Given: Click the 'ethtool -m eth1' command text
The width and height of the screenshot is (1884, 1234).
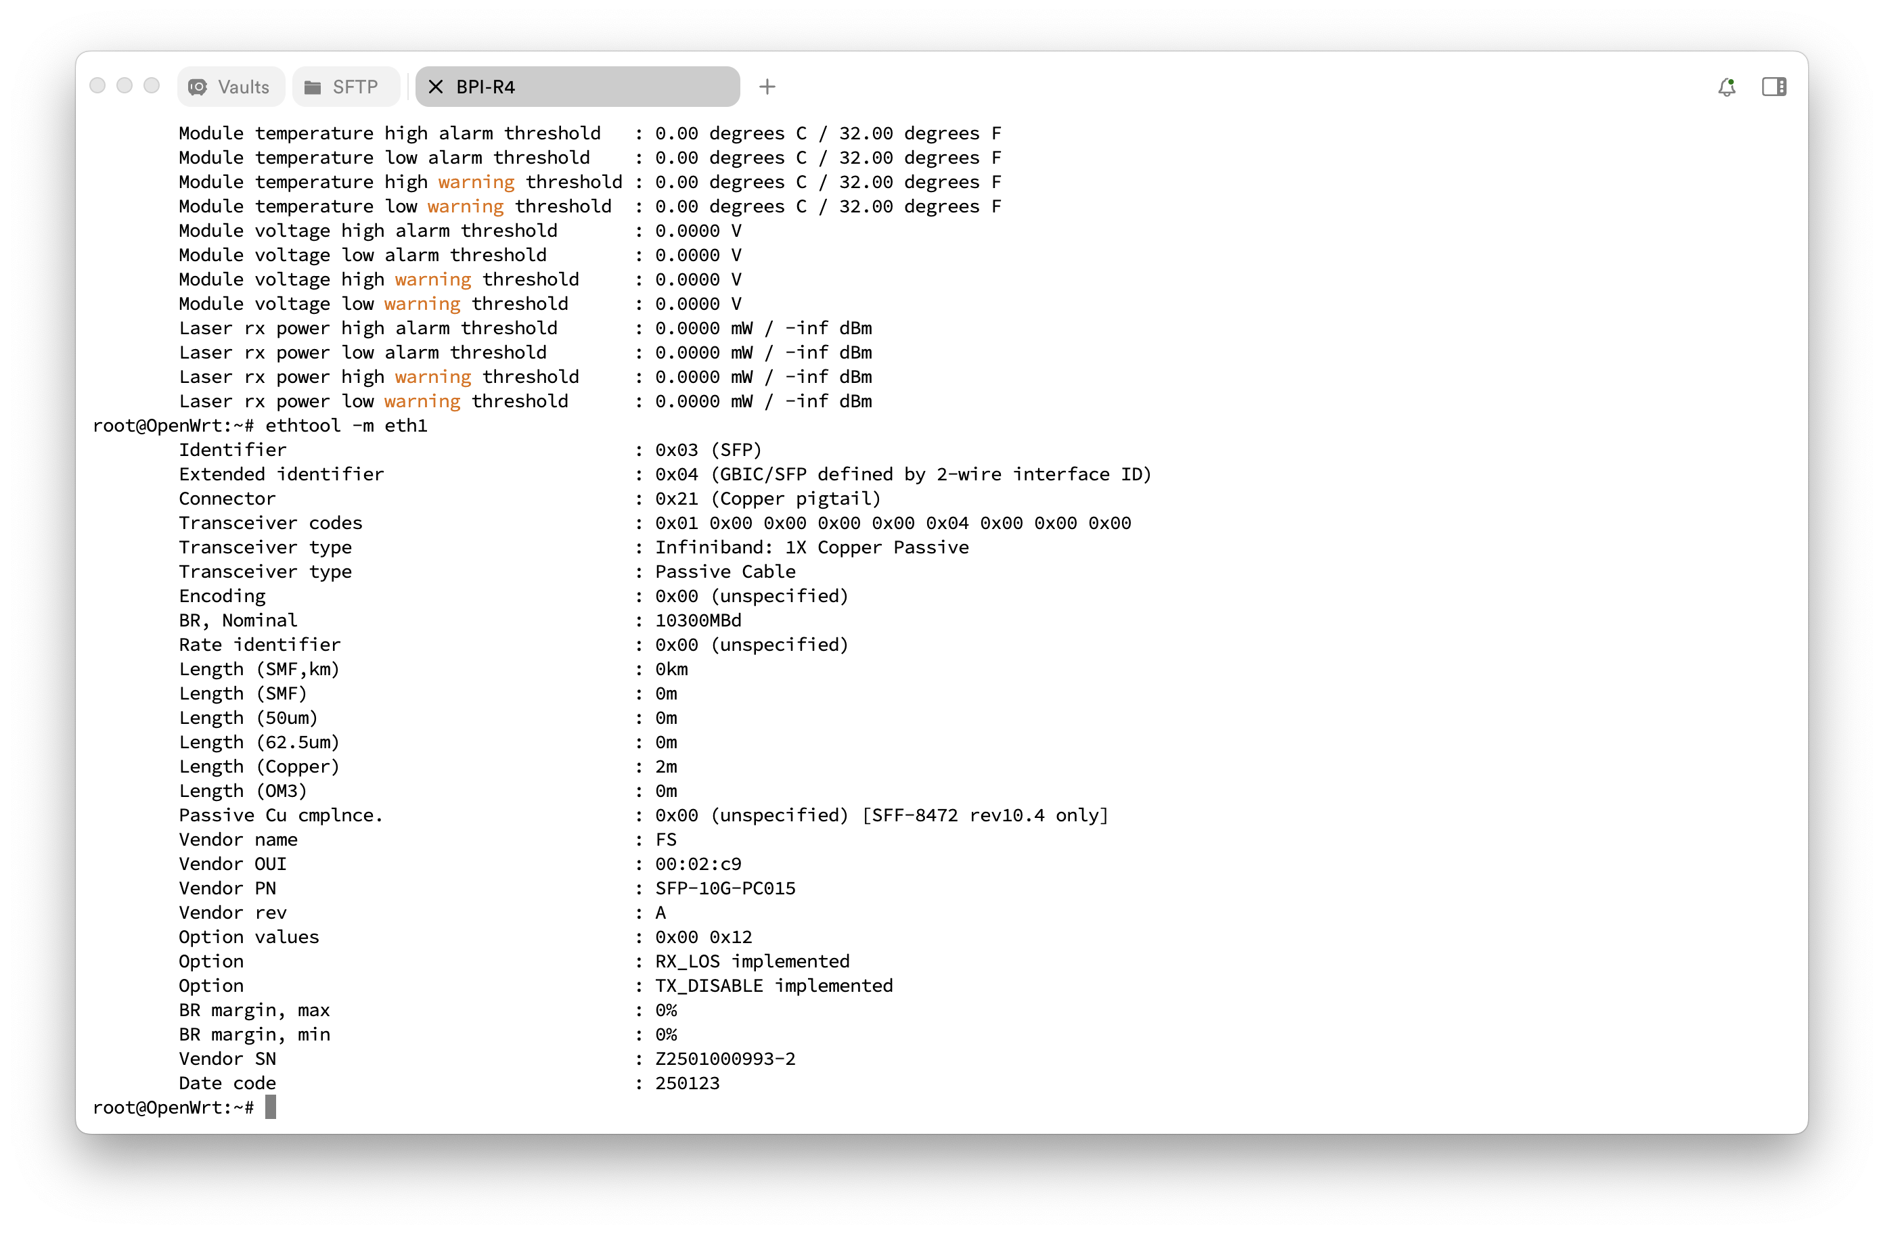Looking at the screenshot, I should 346,426.
